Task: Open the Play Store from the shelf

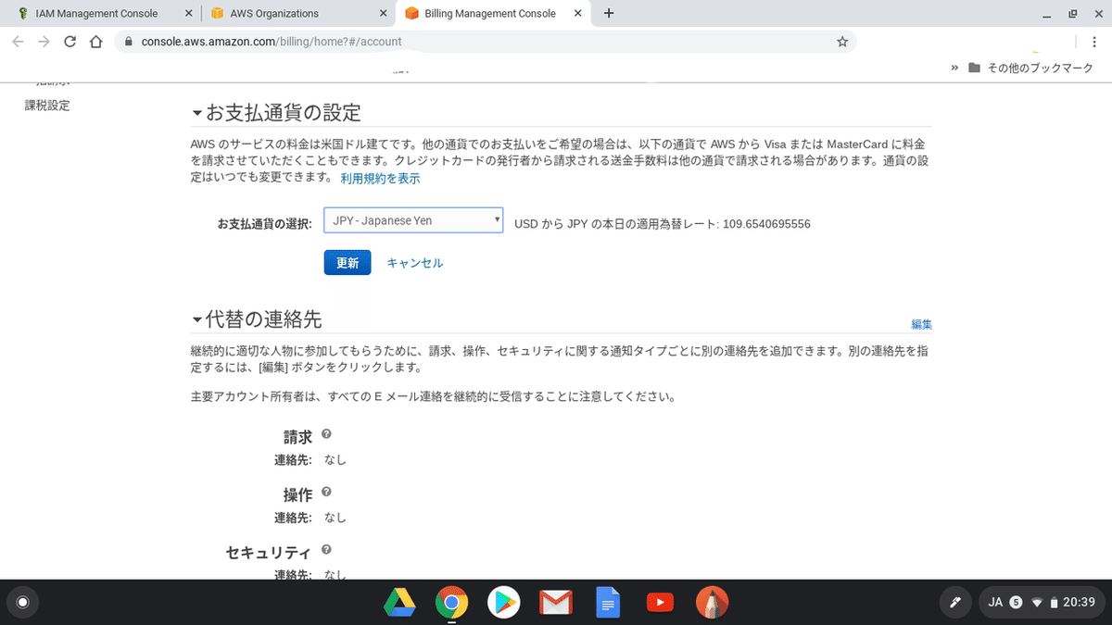Action: pyautogui.click(x=503, y=602)
